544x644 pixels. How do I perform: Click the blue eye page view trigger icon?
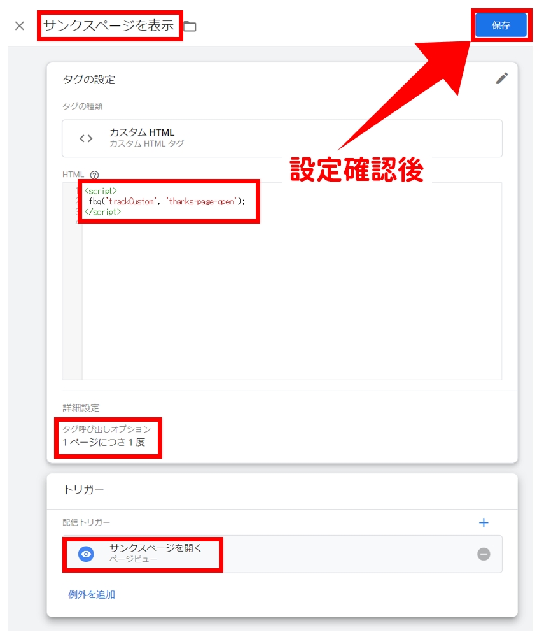(86, 554)
